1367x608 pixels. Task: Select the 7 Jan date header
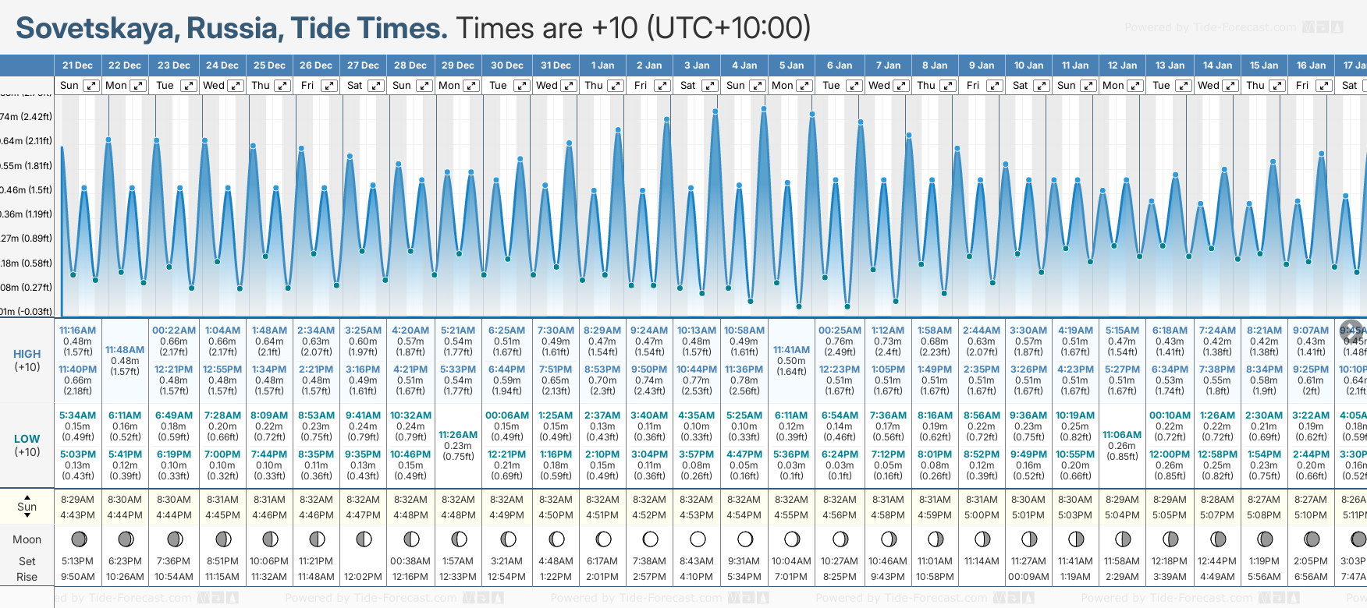pos(889,65)
